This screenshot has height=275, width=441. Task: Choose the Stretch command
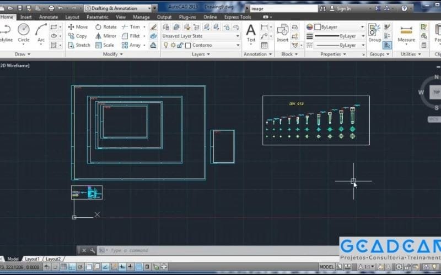tap(79, 45)
